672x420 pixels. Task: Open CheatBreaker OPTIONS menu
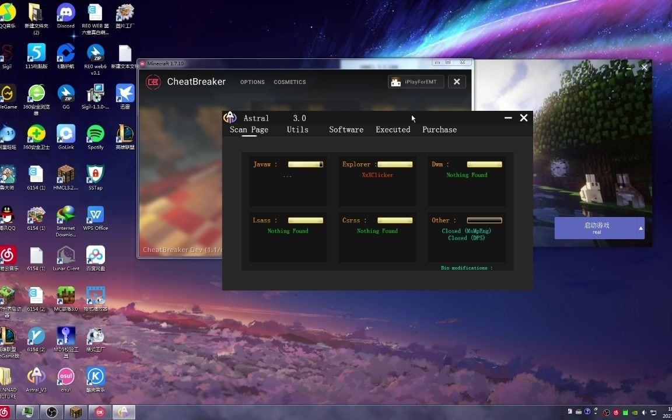coord(253,82)
